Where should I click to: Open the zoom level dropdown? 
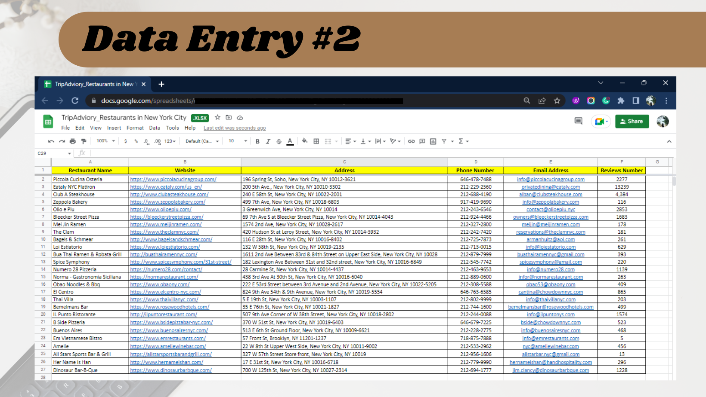click(106, 141)
